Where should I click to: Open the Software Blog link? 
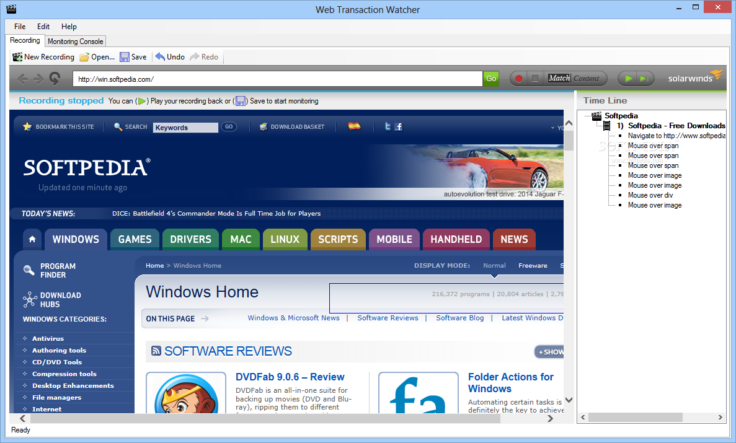pos(460,318)
